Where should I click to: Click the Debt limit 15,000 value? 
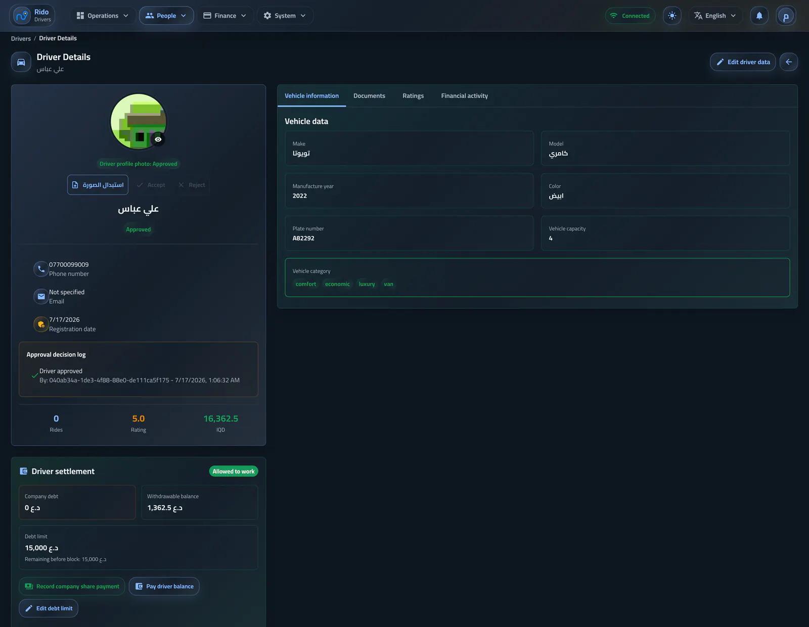coord(41,548)
